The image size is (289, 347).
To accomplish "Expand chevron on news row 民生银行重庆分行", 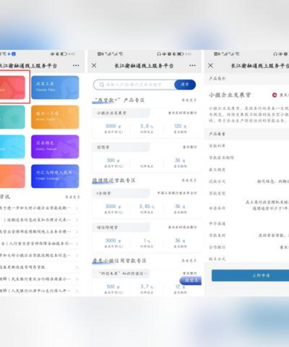I will tap(77, 279).
